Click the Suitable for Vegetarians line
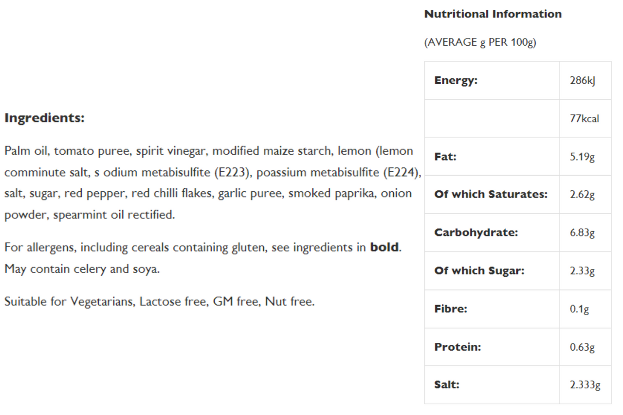 click(x=160, y=302)
